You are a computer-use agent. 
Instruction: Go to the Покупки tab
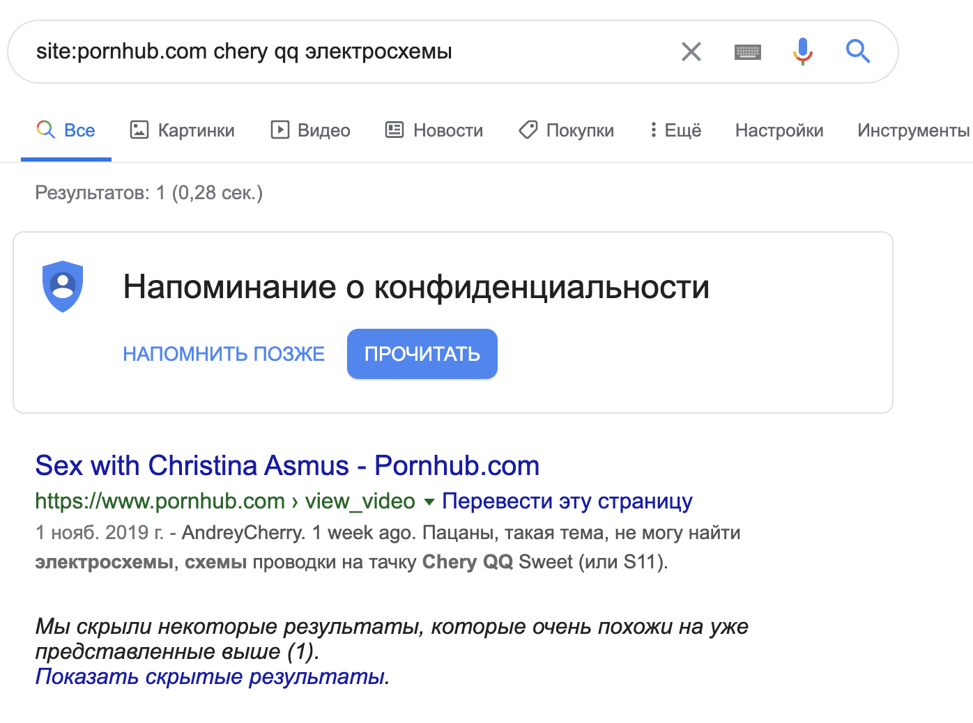[567, 130]
